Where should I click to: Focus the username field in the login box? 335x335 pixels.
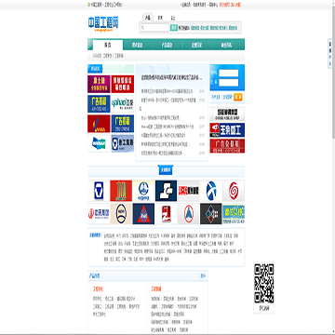click(229, 74)
